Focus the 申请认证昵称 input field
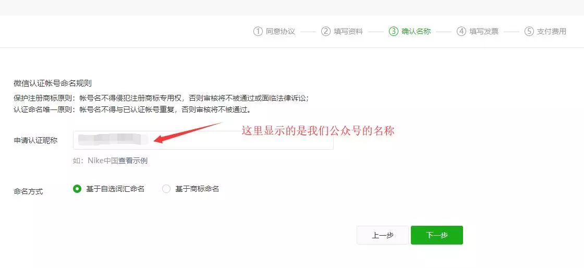This screenshot has width=584, height=268. pyautogui.click(x=203, y=140)
